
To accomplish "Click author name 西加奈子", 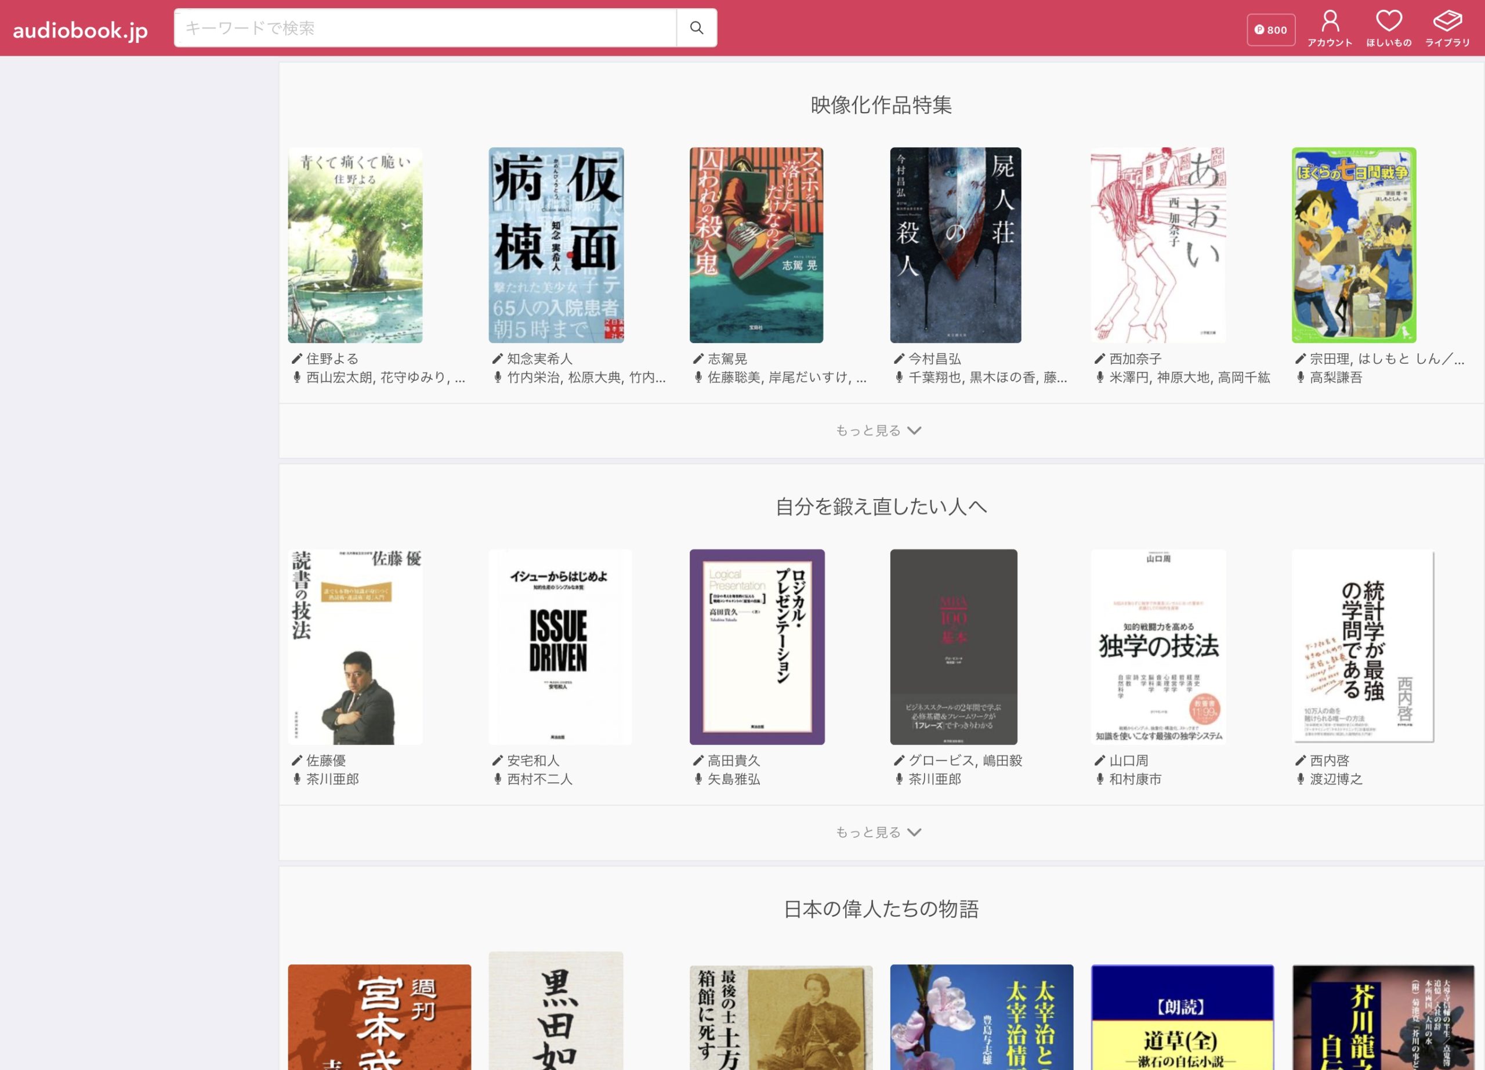I will (x=1135, y=359).
